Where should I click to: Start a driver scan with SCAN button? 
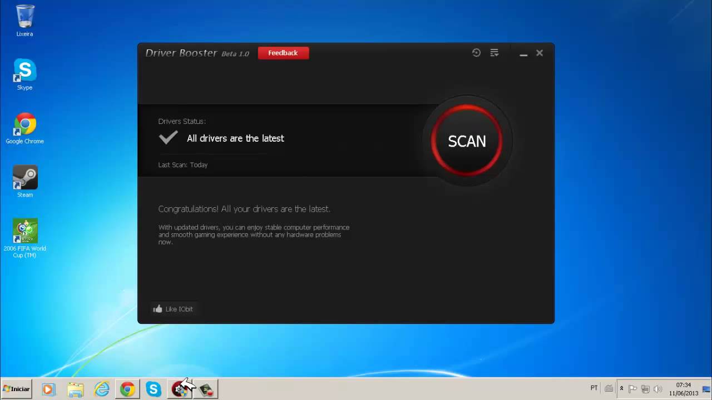467,141
